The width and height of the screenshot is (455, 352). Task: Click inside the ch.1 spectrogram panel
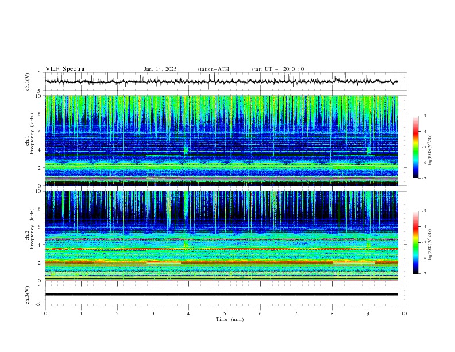click(x=221, y=140)
